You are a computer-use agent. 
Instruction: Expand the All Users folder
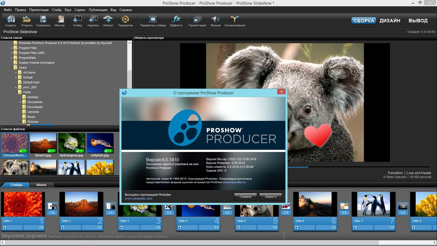[16, 72]
